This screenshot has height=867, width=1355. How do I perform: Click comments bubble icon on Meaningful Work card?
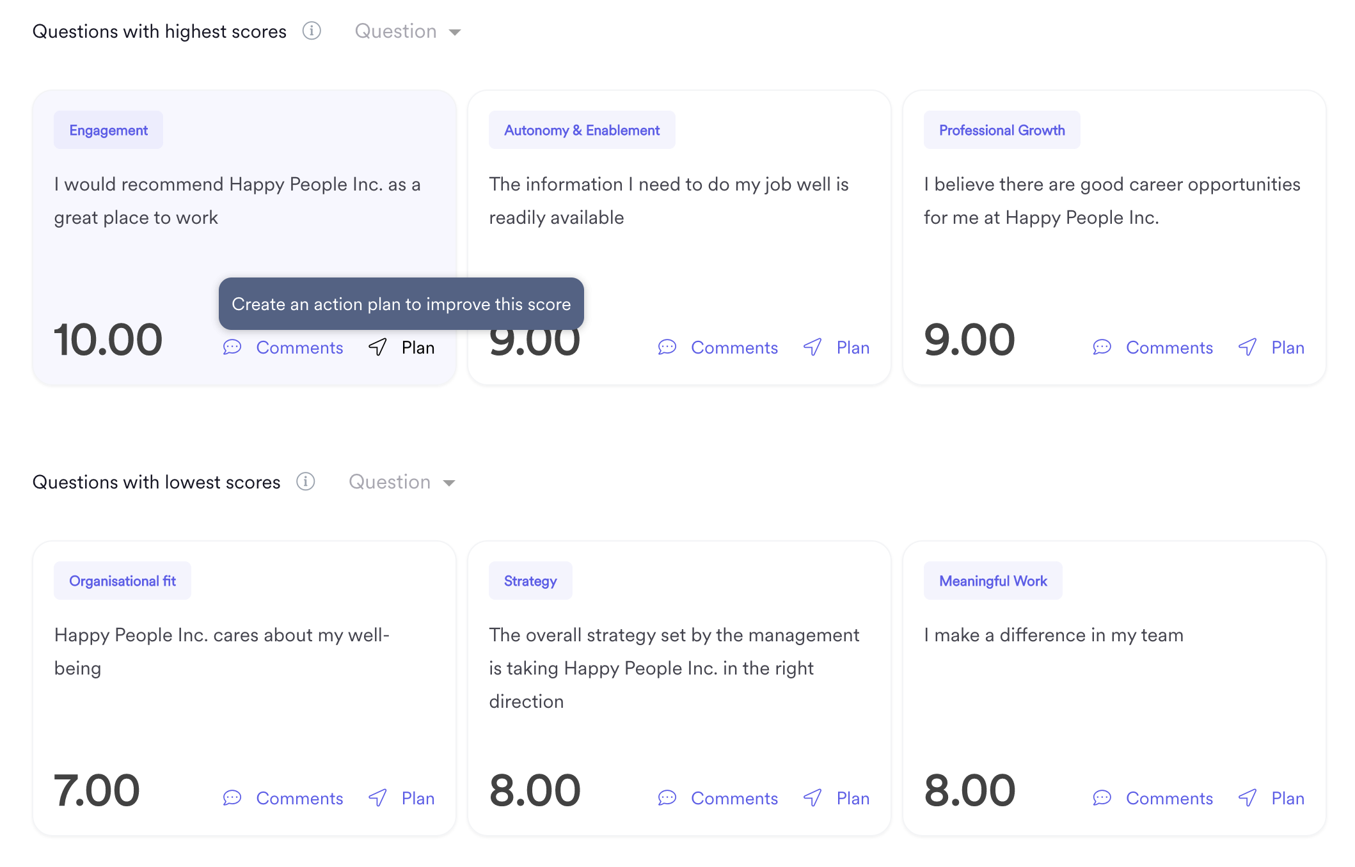coord(1102,798)
